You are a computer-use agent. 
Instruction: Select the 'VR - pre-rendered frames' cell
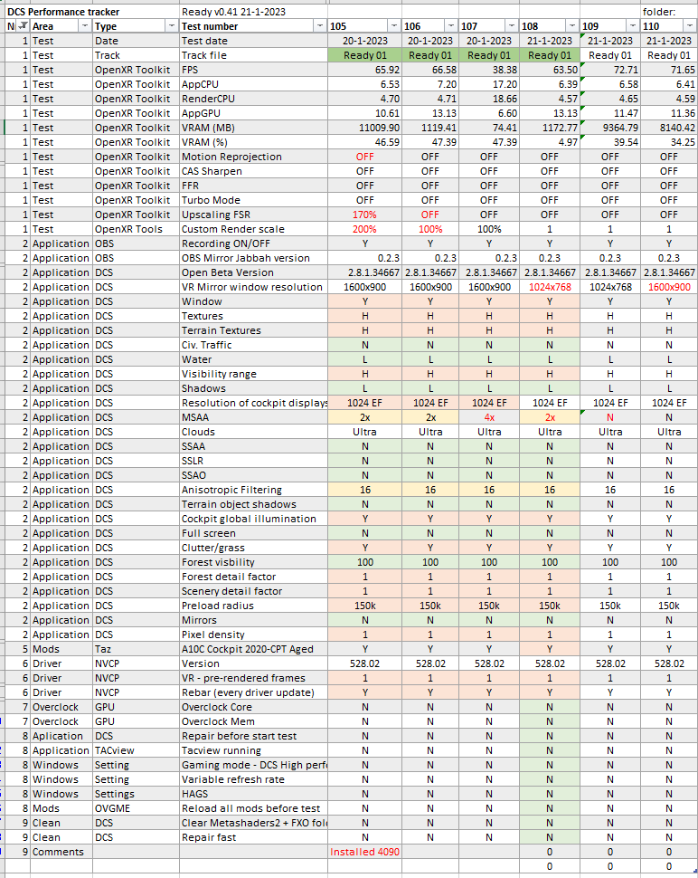(x=253, y=679)
